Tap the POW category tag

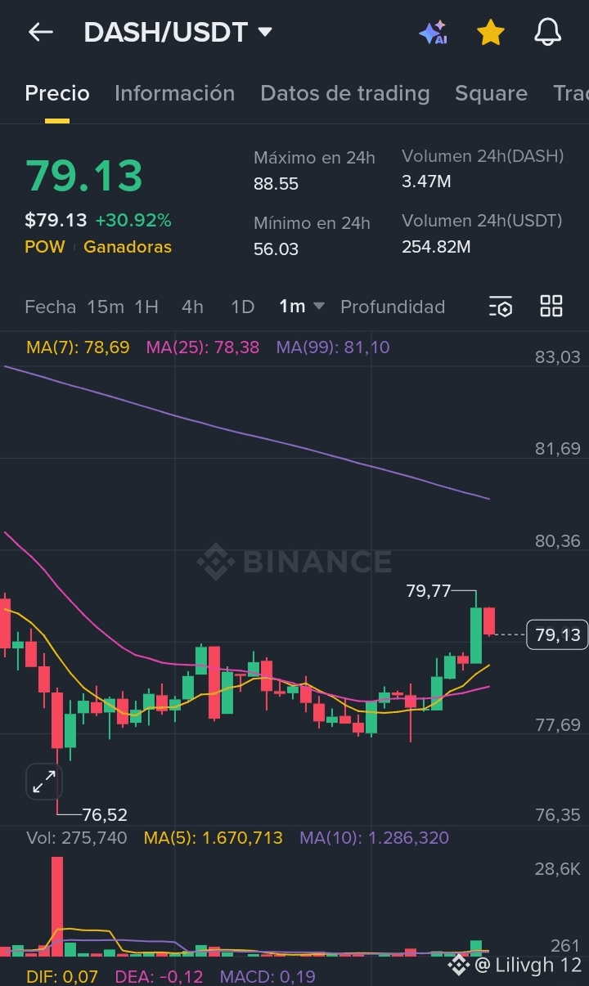coord(45,247)
